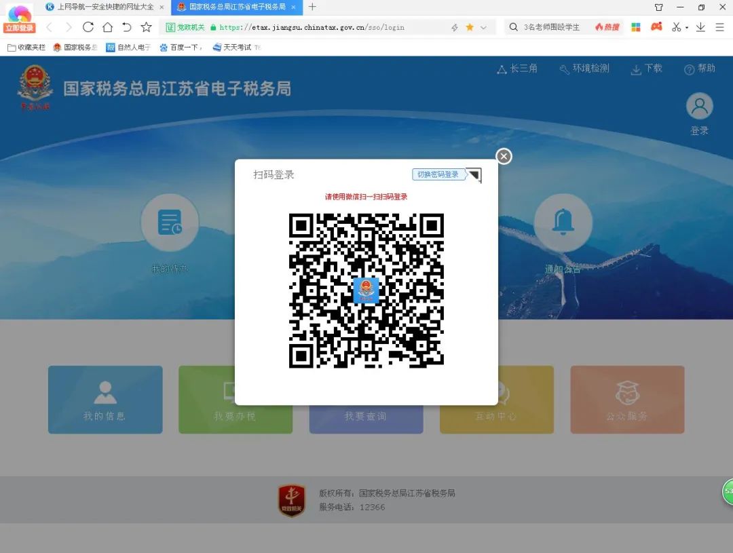Click the 国家税务总局江苏省电子税务局 page title
733x553 pixels.
tap(177, 88)
